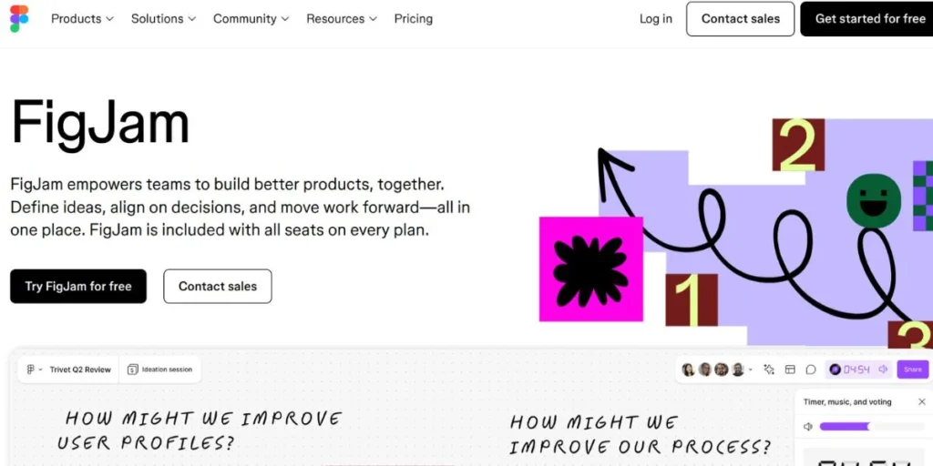Image resolution: width=933 pixels, height=466 pixels.
Task: Expand the Products dropdown menu
Action: click(82, 18)
